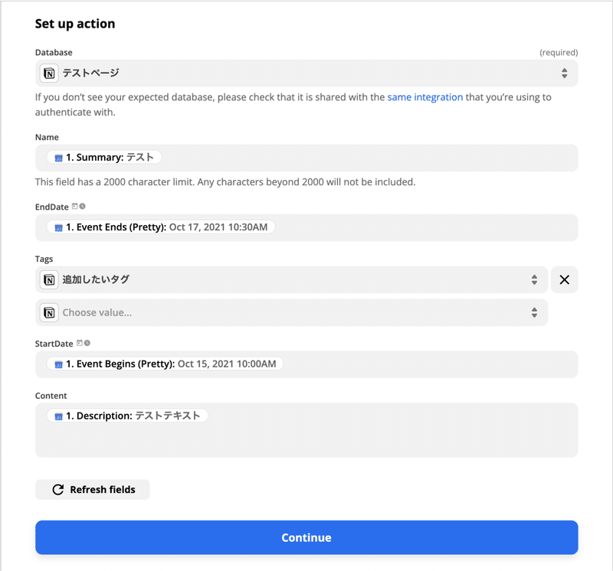Expand the 追加したいタグ tag dropdown
The width and height of the screenshot is (613, 571).
534,280
